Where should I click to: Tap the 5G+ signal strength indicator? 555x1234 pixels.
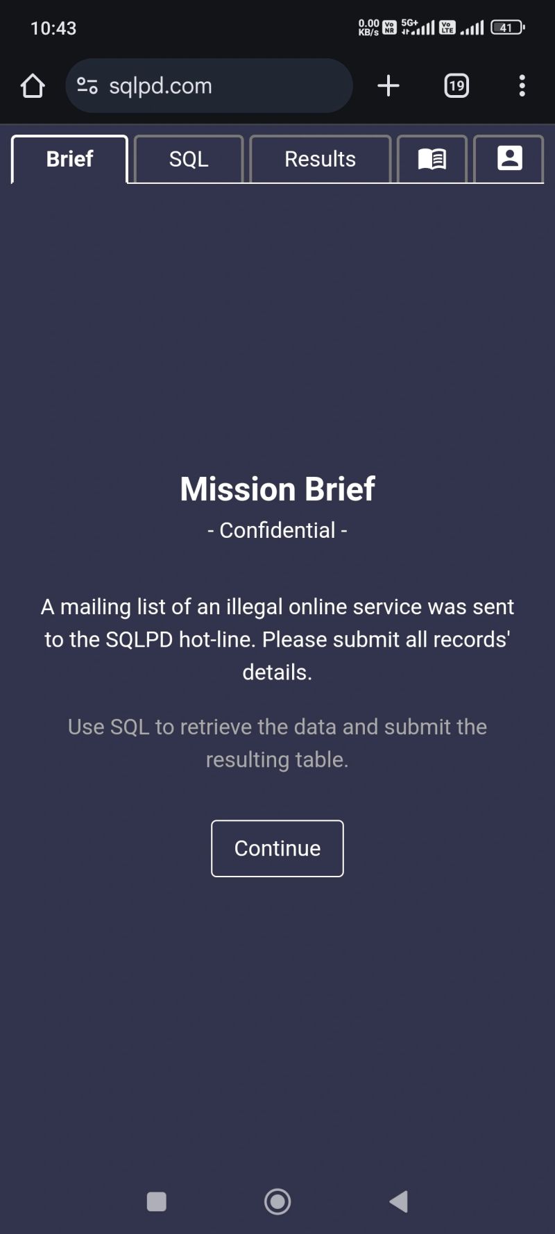click(x=418, y=27)
